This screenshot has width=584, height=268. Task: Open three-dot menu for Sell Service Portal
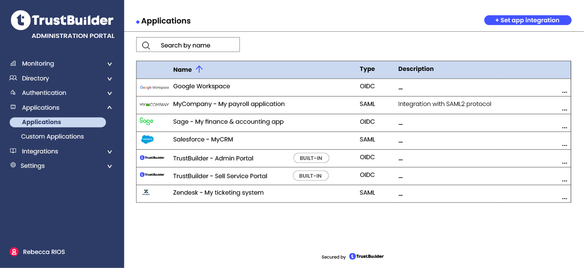point(565,181)
